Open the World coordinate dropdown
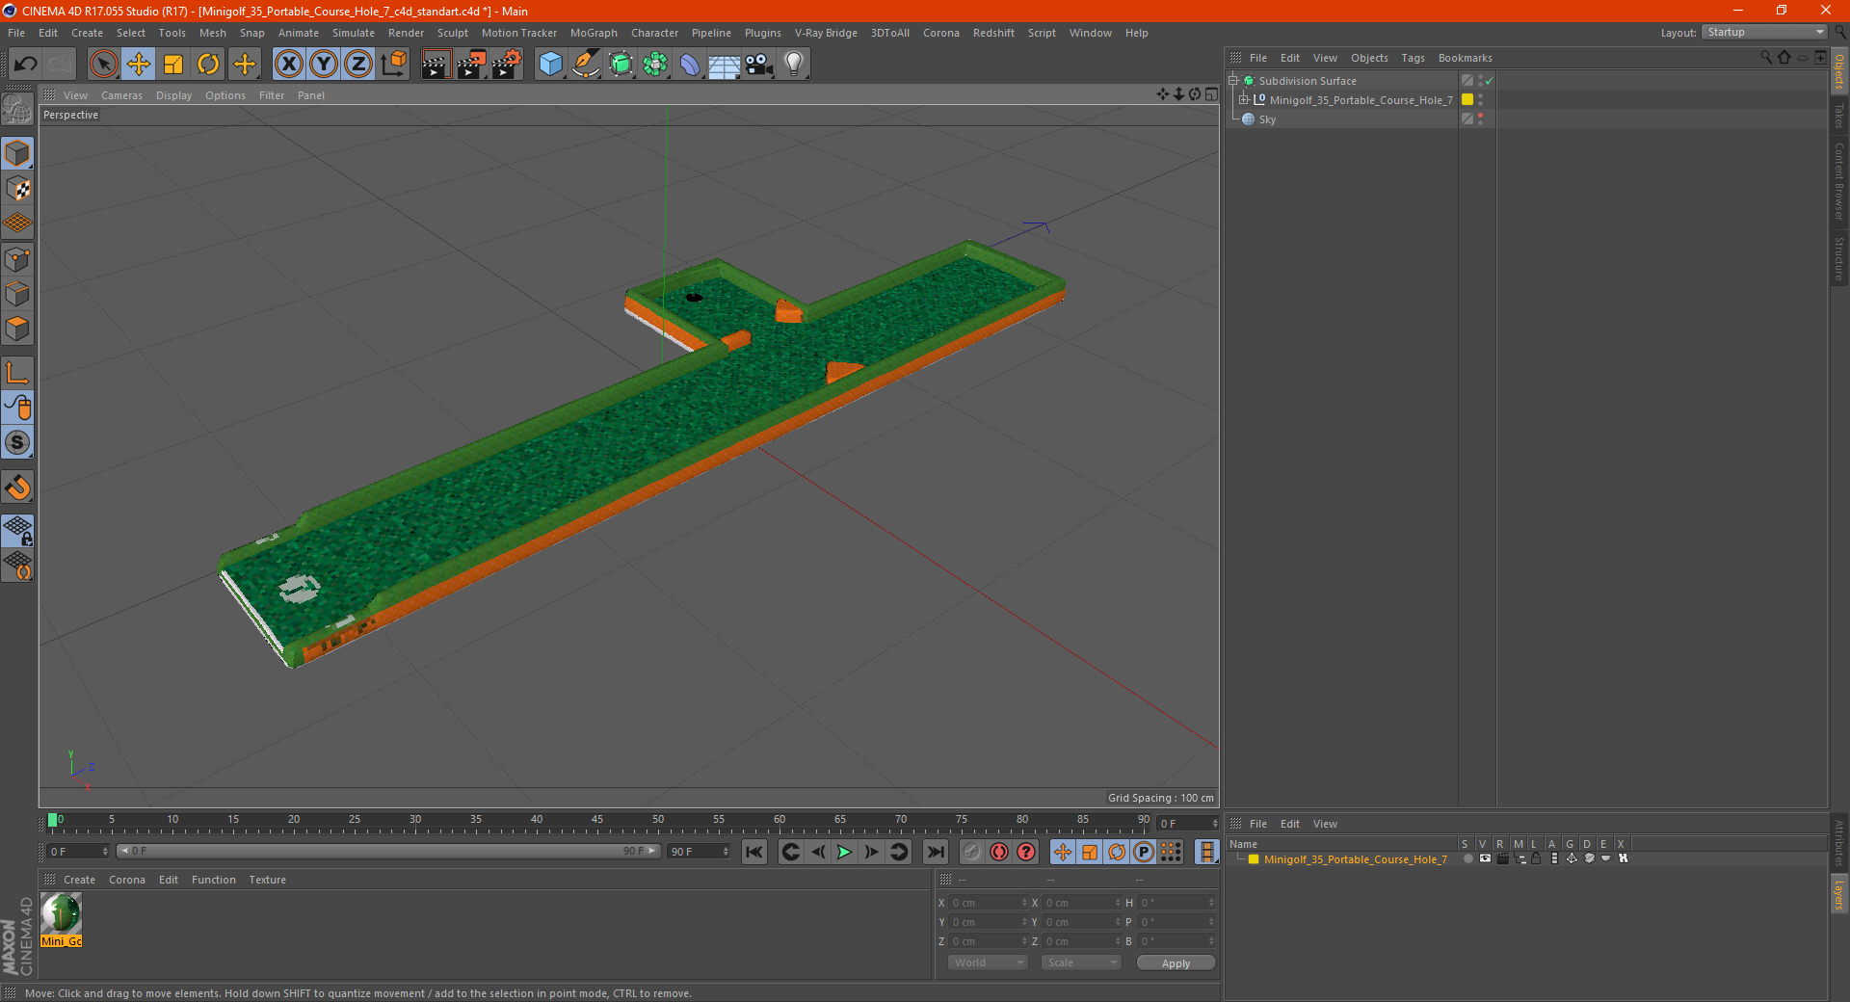 pyautogui.click(x=988, y=962)
